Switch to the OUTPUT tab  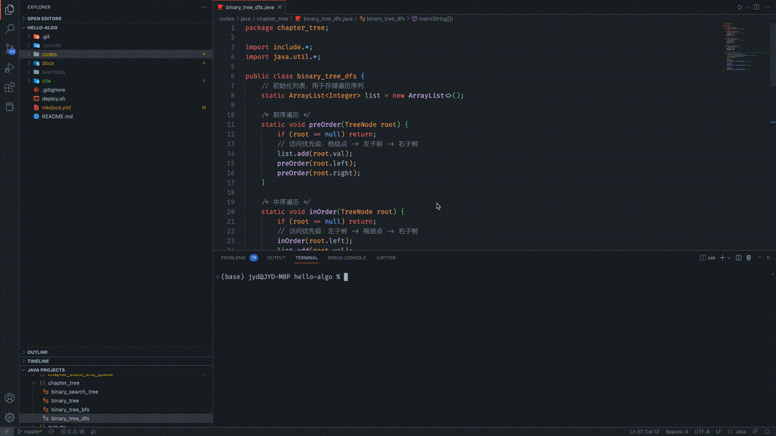(276, 257)
